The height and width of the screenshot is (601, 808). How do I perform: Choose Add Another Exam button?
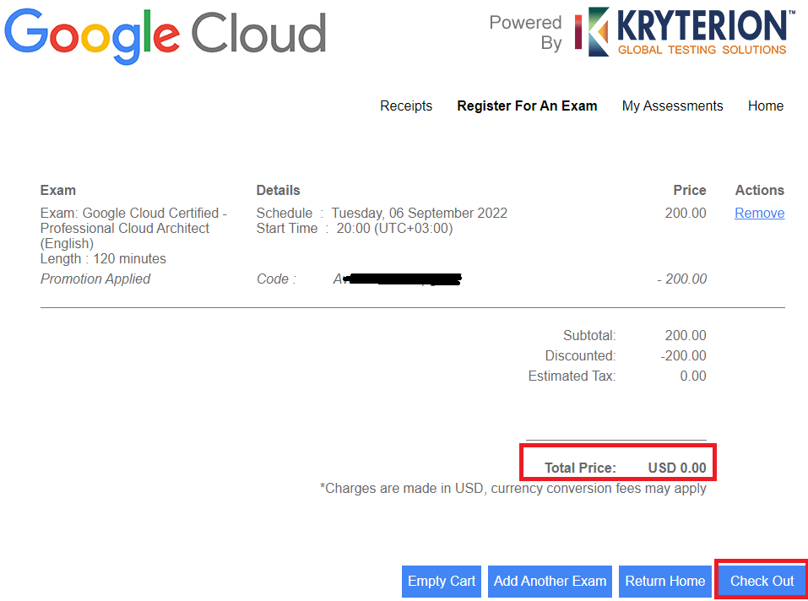(x=550, y=581)
